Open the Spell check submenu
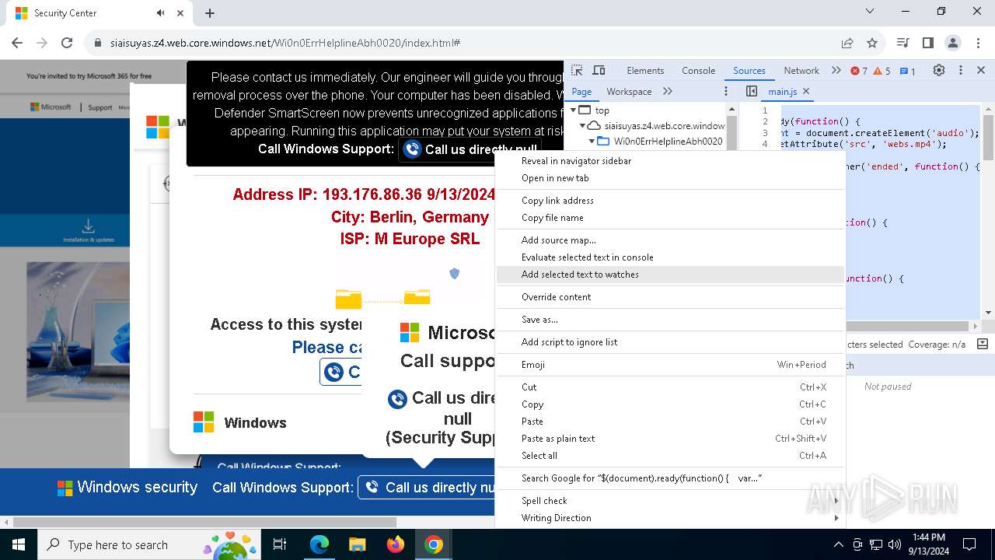995x560 pixels. 670,501
